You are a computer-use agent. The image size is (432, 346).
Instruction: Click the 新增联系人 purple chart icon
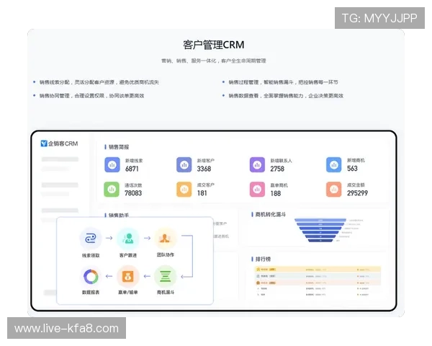pyautogui.click(x=257, y=165)
